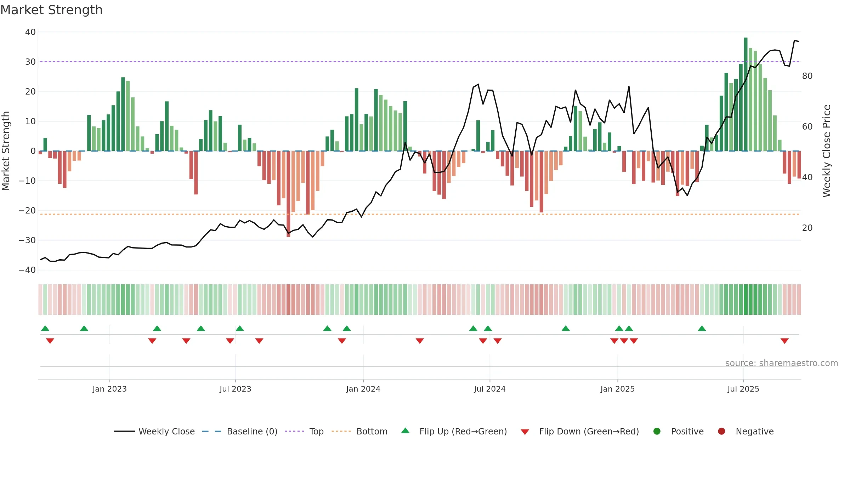The width and height of the screenshot is (850, 478).
Task: Click the −30 tick on the left axis
Action: coord(27,240)
